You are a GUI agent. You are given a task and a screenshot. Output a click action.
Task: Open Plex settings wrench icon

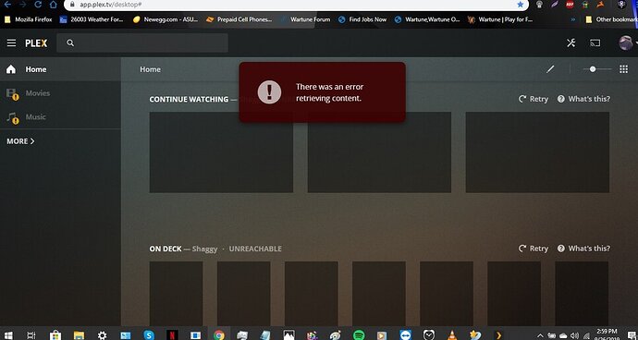(x=571, y=42)
